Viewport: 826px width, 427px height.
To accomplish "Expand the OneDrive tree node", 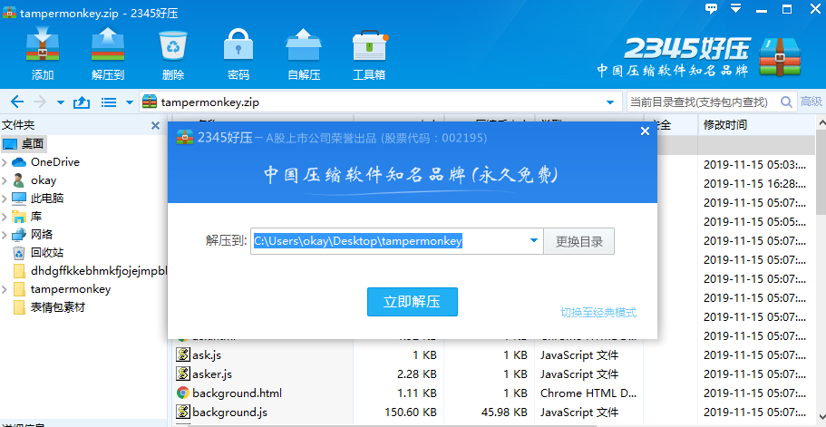I will (5, 162).
